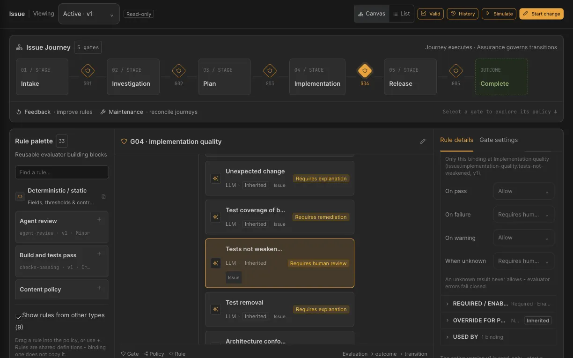The image size is (573, 358).
Task: Open the Rule details tab
Action: (456, 140)
